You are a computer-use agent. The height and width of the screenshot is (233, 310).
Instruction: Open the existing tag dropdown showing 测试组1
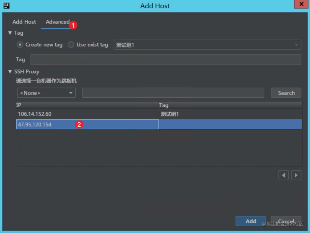click(208, 45)
